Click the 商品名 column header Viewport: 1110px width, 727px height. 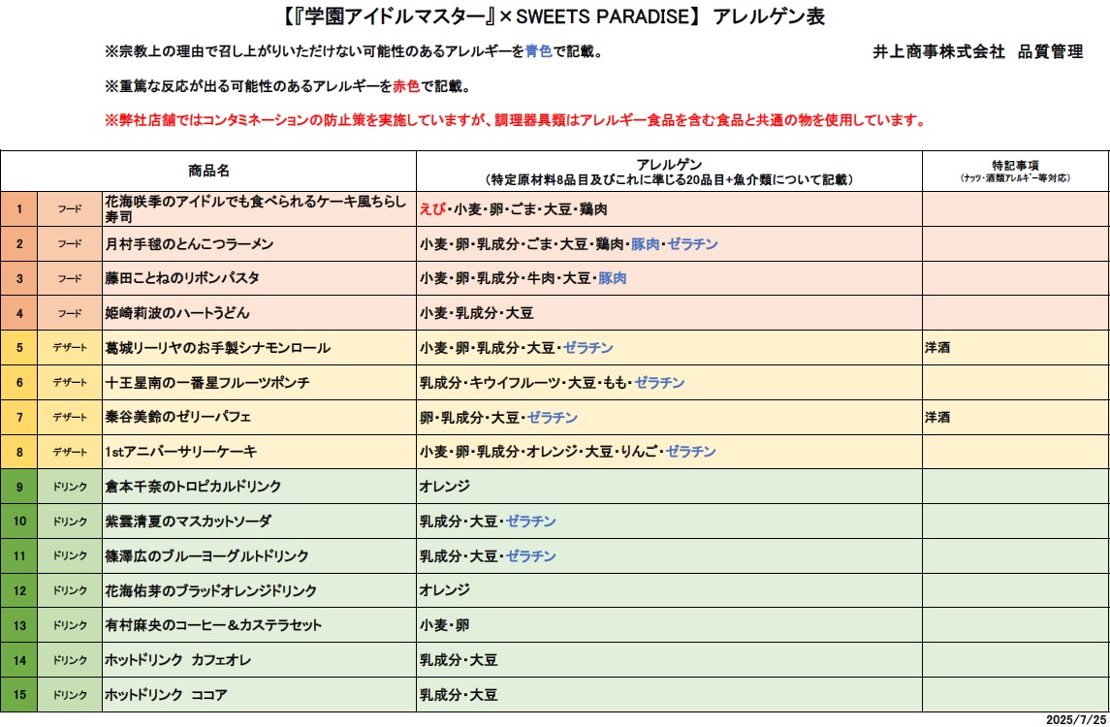click(208, 171)
